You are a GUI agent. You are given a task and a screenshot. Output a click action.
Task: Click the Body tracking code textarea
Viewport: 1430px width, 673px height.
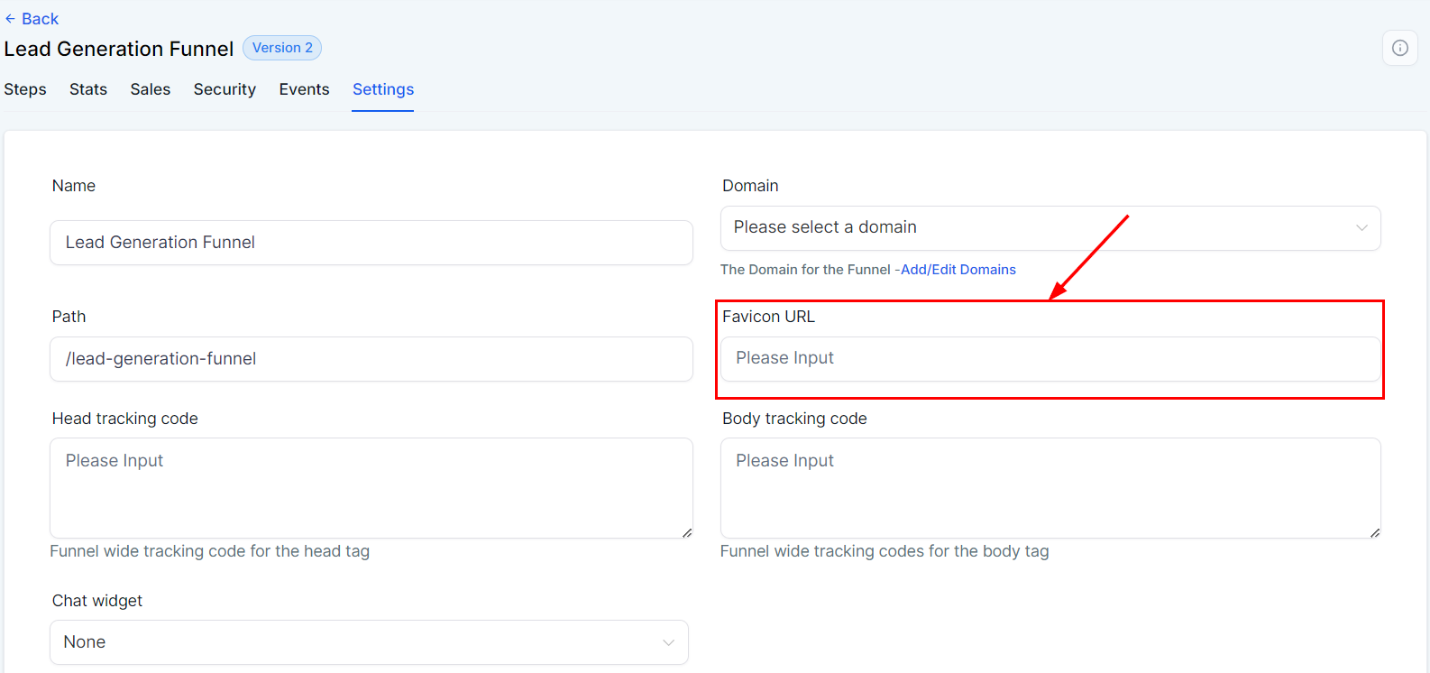click(x=1050, y=488)
